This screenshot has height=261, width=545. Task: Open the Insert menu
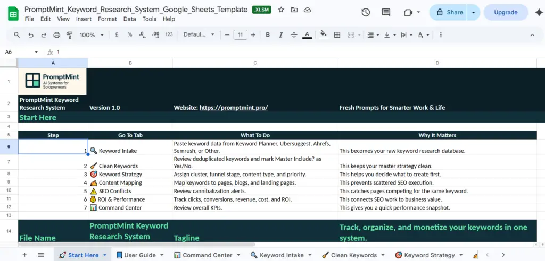point(84,19)
